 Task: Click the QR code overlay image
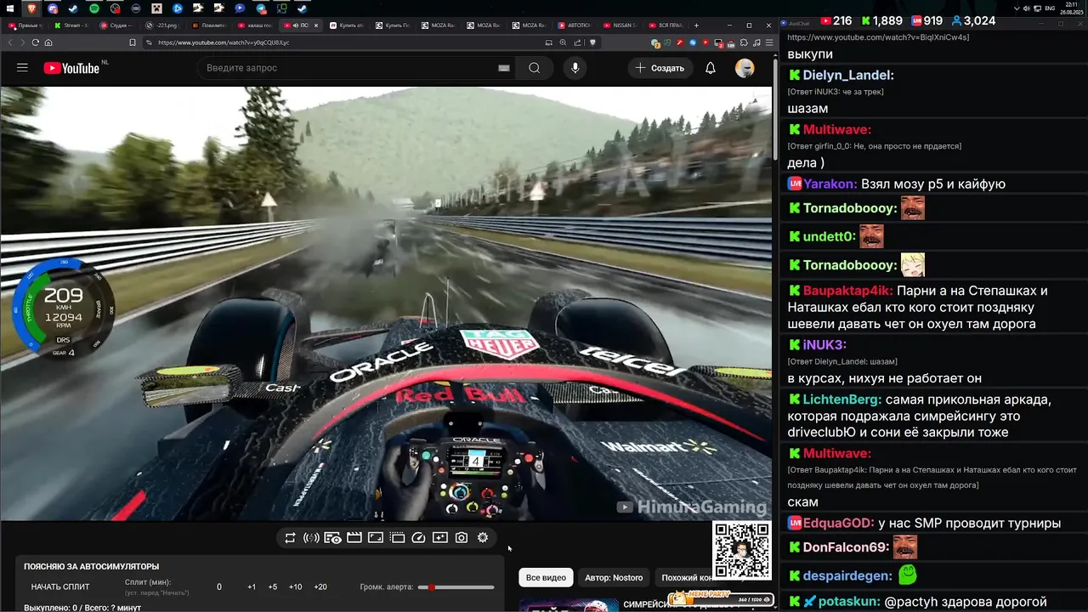click(x=742, y=552)
